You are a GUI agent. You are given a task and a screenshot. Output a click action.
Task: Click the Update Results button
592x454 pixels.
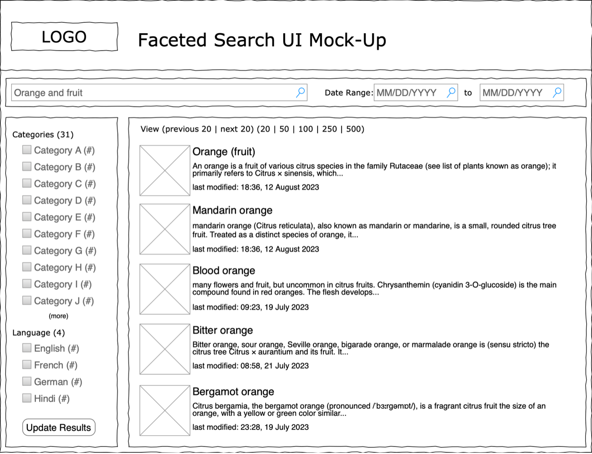58,427
